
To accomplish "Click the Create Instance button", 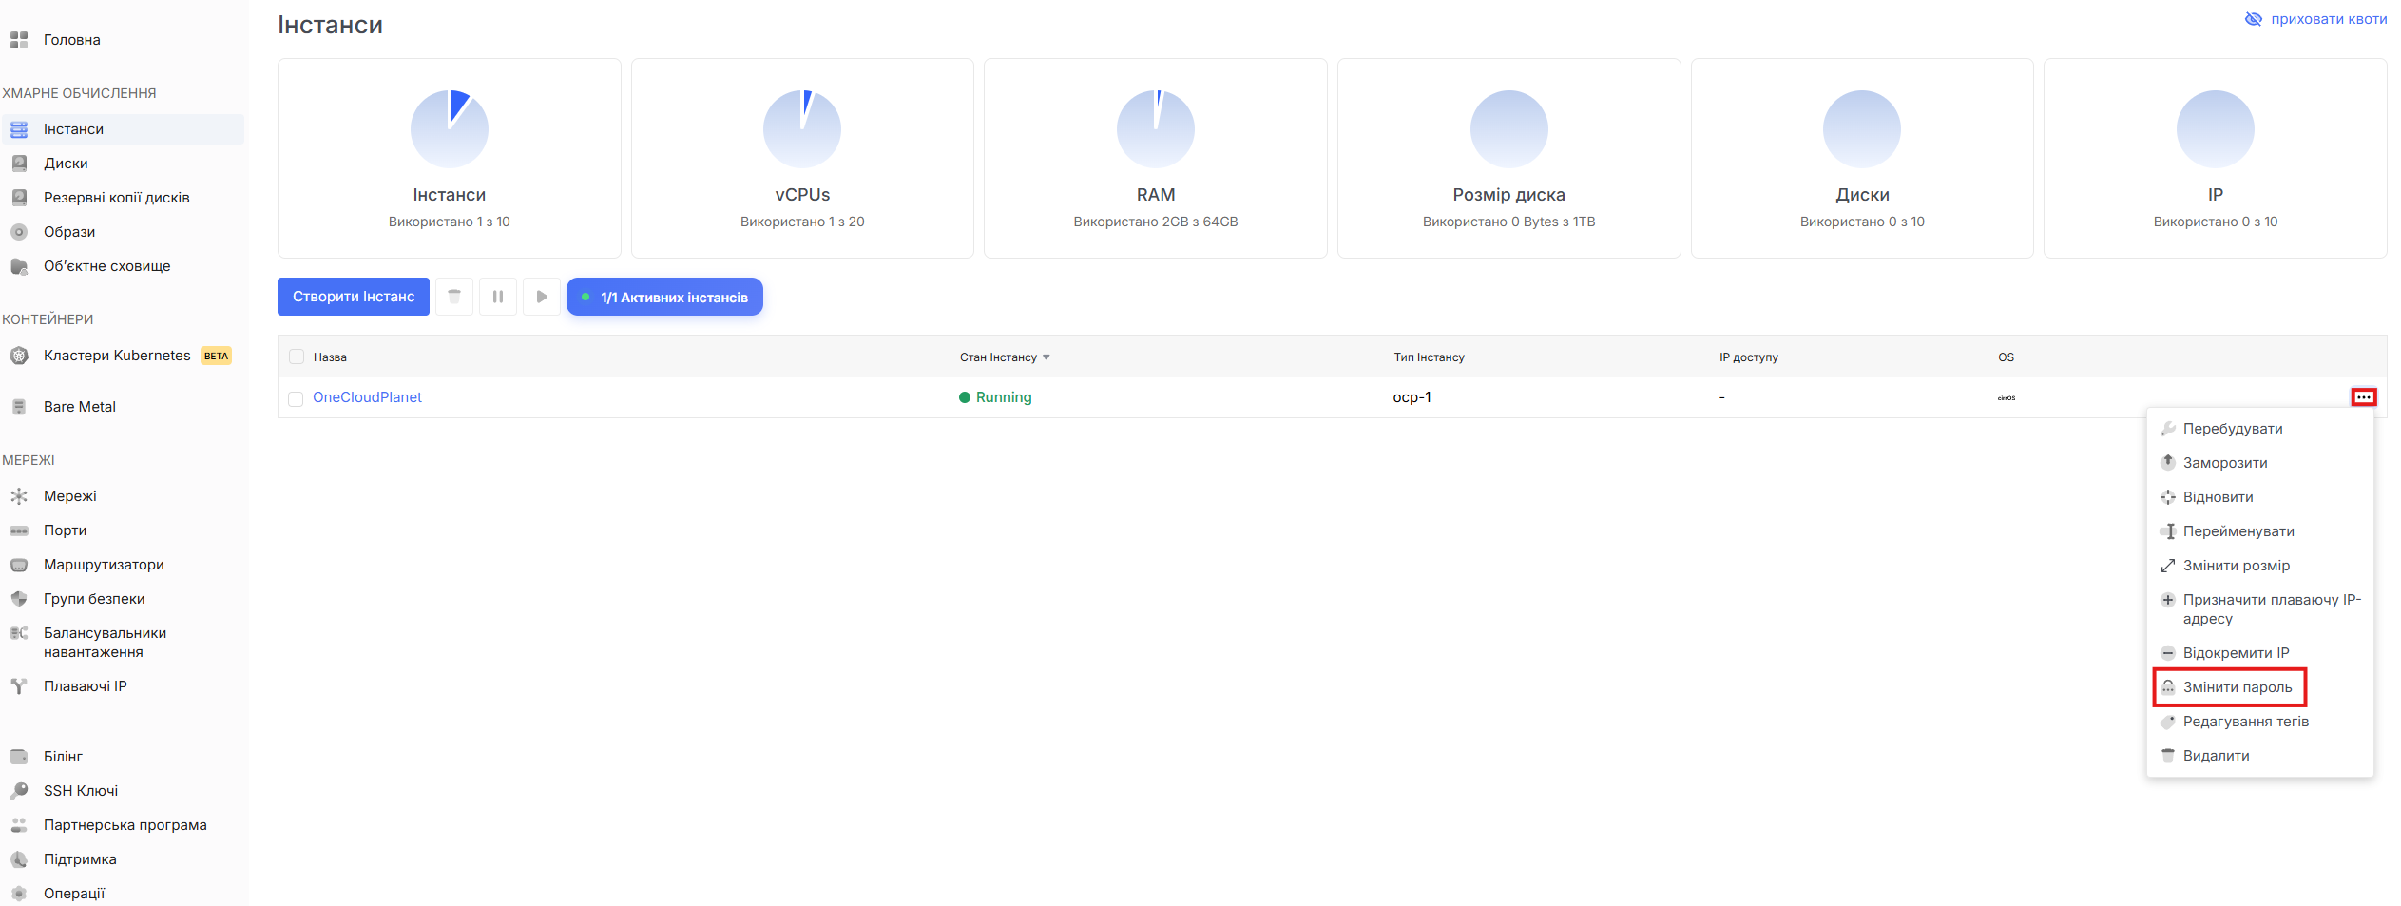I will [x=354, y=297].
